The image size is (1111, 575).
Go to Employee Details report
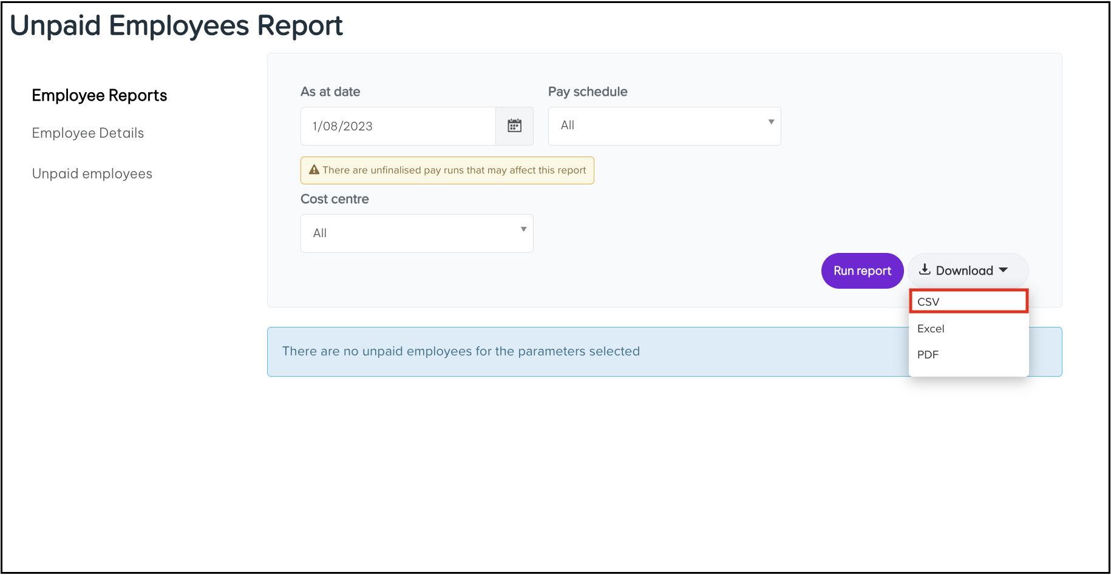click(88, 133)
